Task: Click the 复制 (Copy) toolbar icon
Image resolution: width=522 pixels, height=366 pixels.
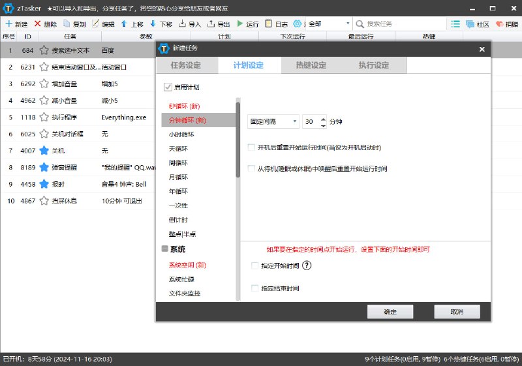Action: pyautogui.click(x=67, y=23)
